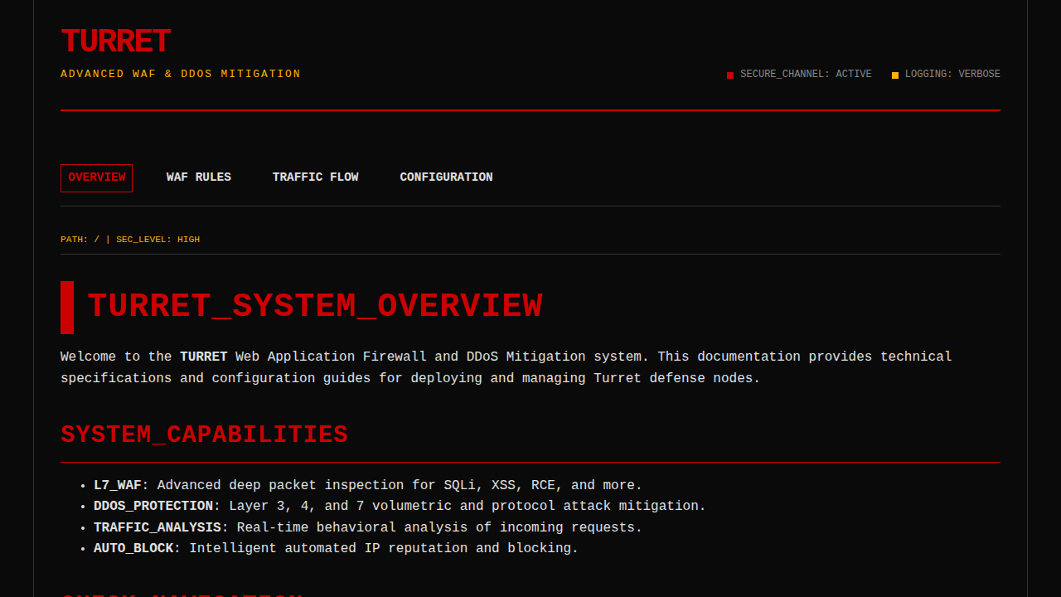1061x597 pixels.
Task: Click the SECURE_CHANNEL: ACTIVE status text
Action: pyautogui.click(x=805, y=75)
